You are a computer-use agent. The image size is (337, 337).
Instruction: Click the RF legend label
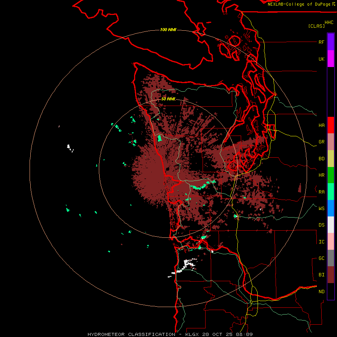click(321, 42)
